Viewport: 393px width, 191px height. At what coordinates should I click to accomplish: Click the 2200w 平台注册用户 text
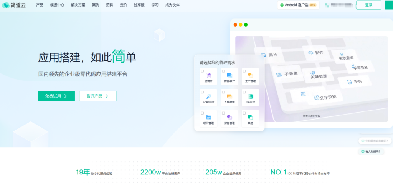pos(160,173)
